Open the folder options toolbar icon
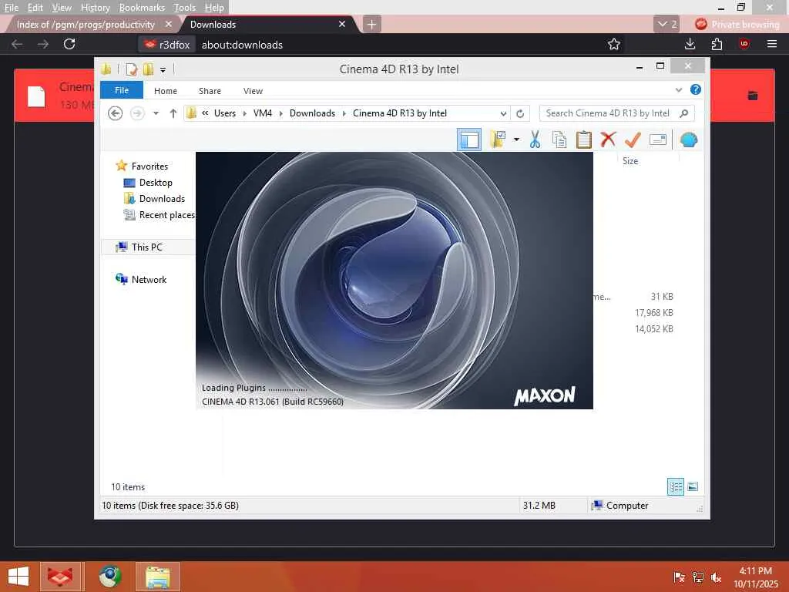This screenshot has width=789, height=592. click(497, 140)
